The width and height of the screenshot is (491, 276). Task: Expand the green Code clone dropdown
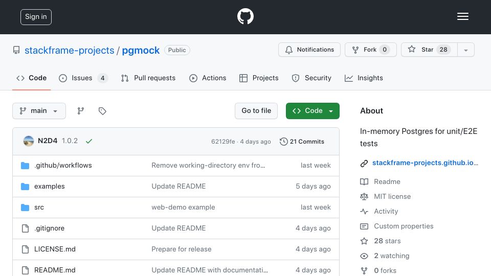click(x=313, y=111)
